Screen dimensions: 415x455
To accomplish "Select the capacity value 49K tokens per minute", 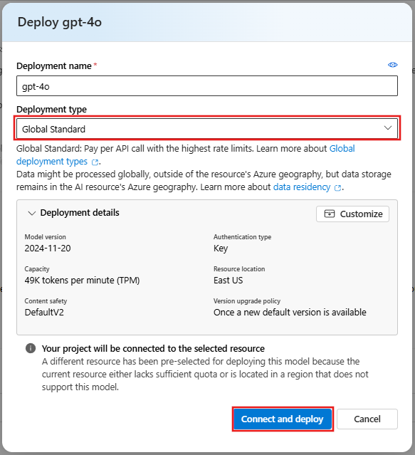I will [82, 281].
